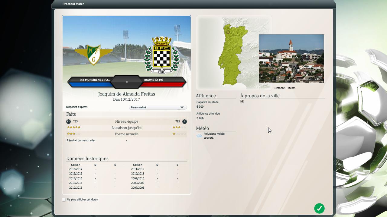
Task: Click expected attendance value '2 066'
Action: point(200,118)
